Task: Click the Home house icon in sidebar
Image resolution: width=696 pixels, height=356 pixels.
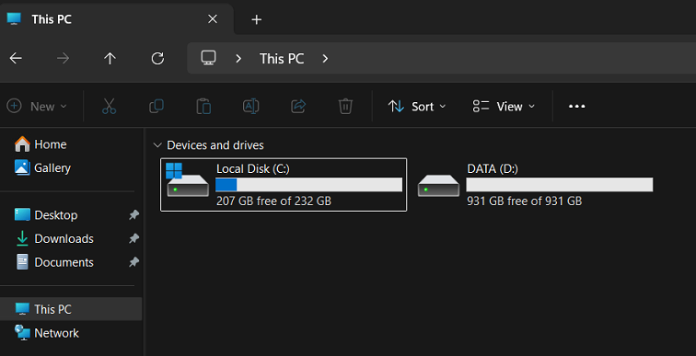Action: [x=22, y=144]
